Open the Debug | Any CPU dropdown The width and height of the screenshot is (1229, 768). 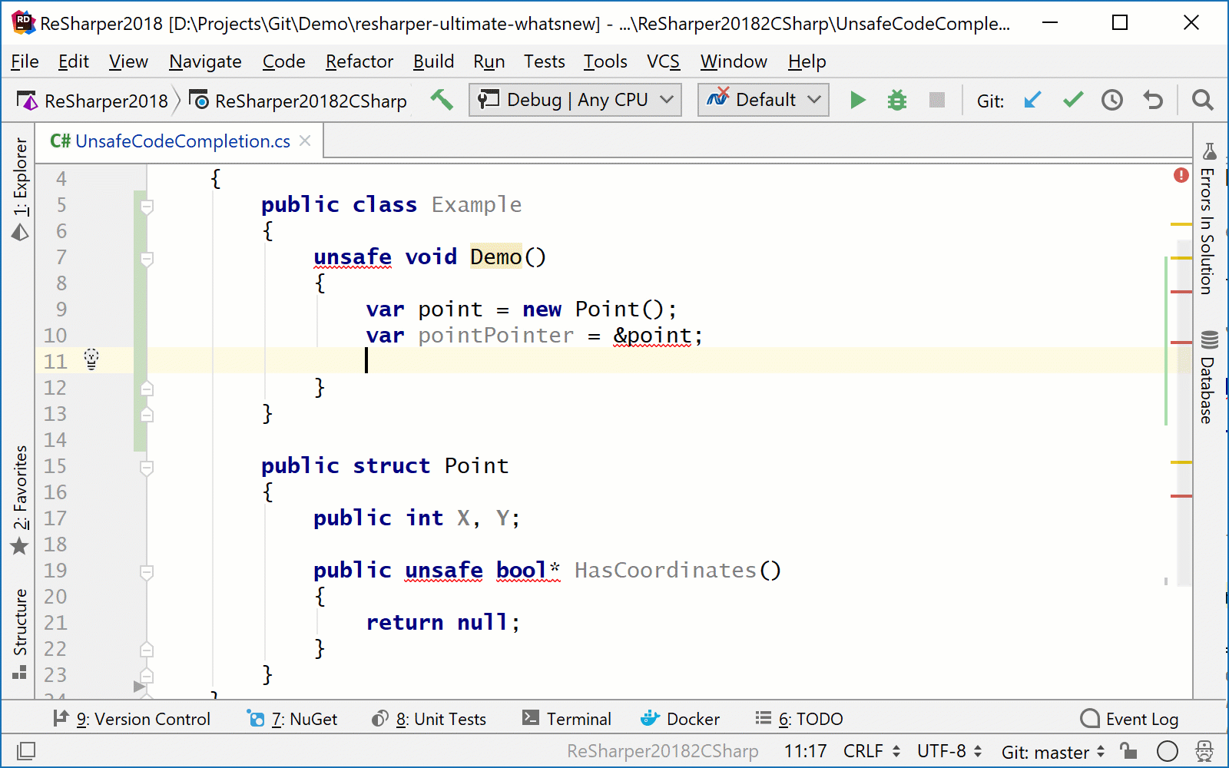point(575,100)
